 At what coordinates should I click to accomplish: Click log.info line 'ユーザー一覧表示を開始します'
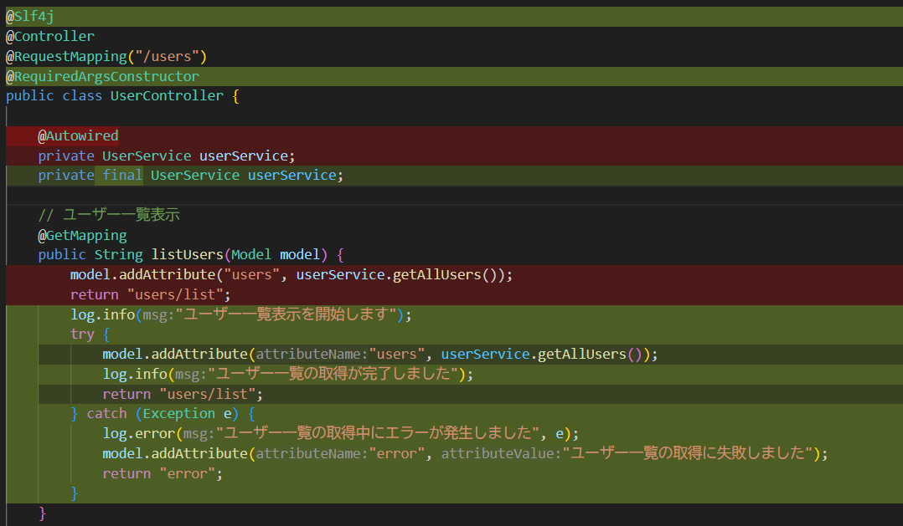241,314
